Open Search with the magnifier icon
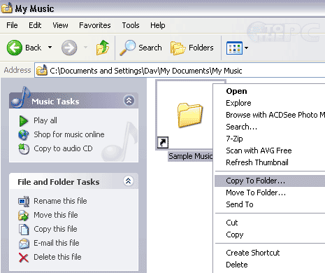This screenshot has height=273, width=325. (127, 48)
